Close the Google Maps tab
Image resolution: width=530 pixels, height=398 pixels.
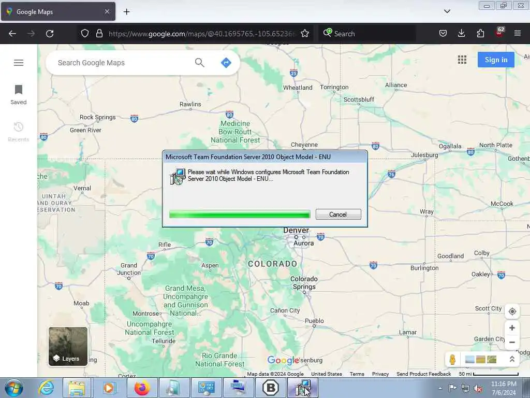coord(107,11)
